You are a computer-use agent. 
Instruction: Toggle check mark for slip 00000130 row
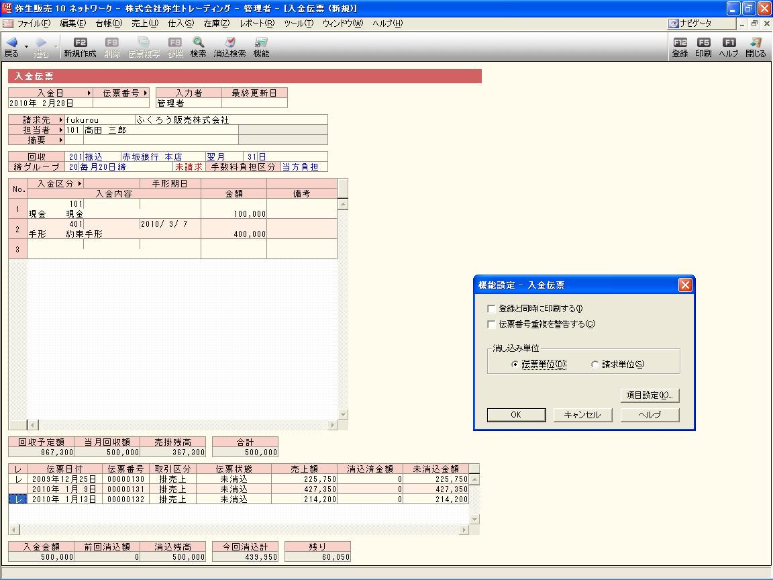click(x=17, y=479)
